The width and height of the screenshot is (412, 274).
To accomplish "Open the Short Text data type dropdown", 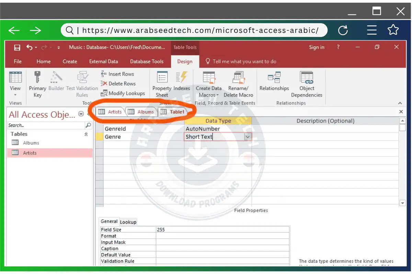I will coord(248,137).
